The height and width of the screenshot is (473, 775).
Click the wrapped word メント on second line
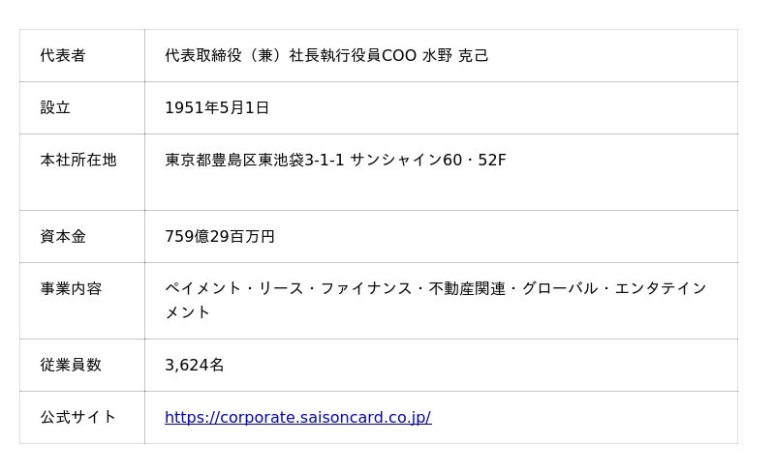[x=187, y=312]
